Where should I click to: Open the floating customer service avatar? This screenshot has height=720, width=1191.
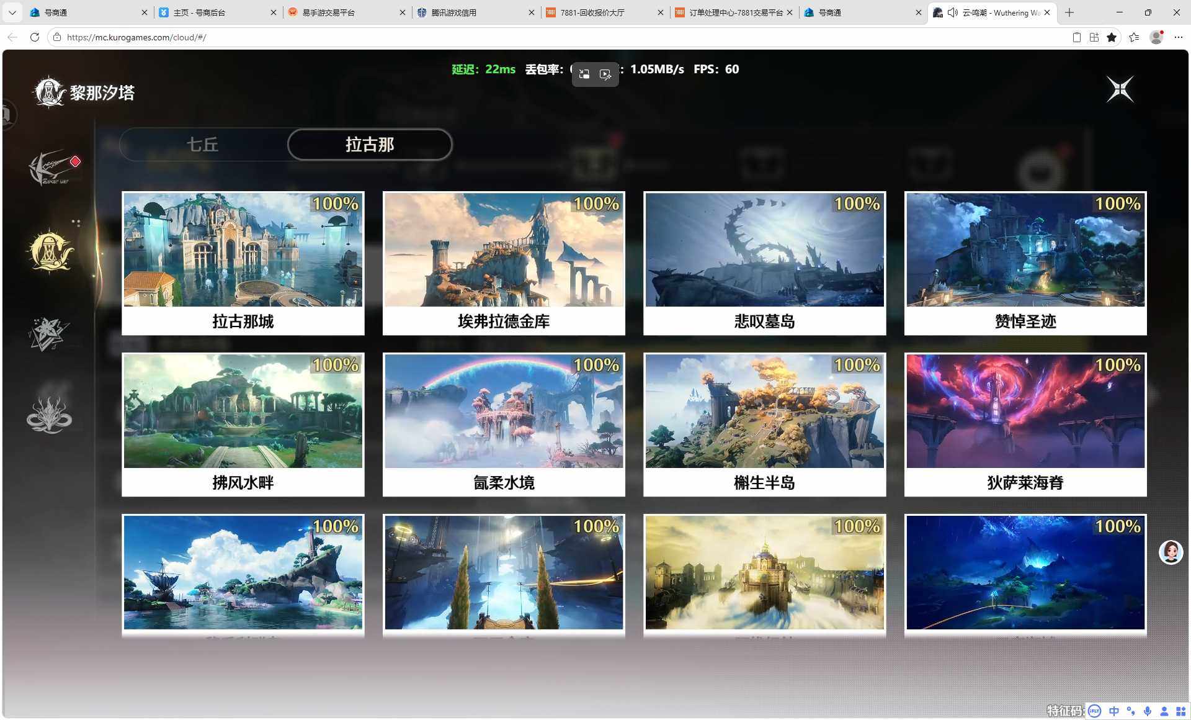pos(1171,552)
